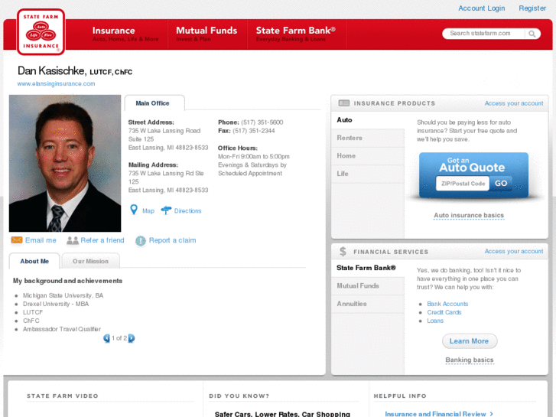This screenshot has width=556, height=417.
Task: Focus the ZIP/Postal Code field
Action: click(x=463, y=184)
